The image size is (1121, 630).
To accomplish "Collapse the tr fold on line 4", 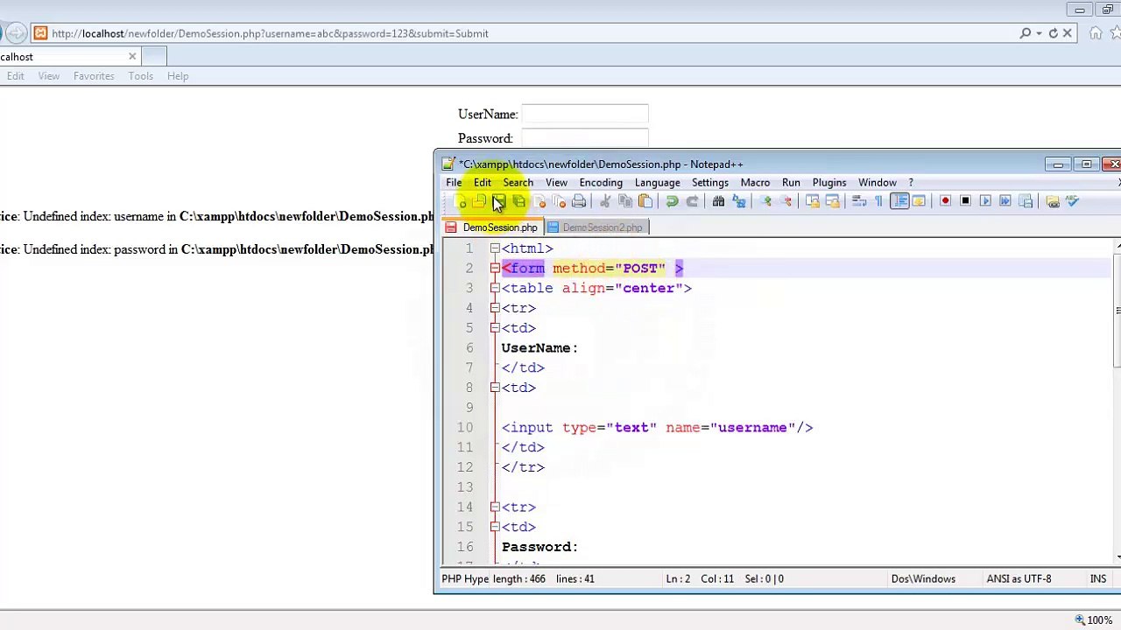I will pyautogui.click(x=495, y=308).
